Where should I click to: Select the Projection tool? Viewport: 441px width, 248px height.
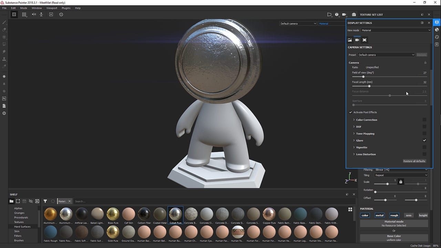point(4,37)
